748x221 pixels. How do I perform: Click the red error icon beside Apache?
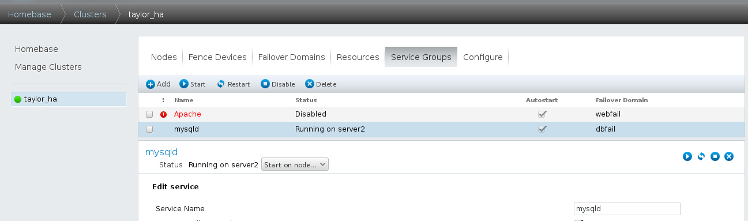163,114
